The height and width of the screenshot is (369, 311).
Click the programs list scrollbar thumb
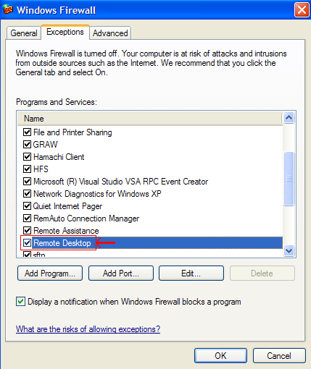[x=289, y=179]
